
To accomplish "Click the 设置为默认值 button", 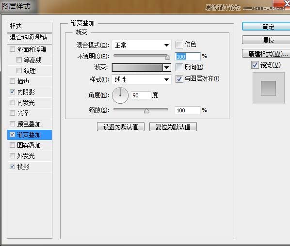I will 121,127.
